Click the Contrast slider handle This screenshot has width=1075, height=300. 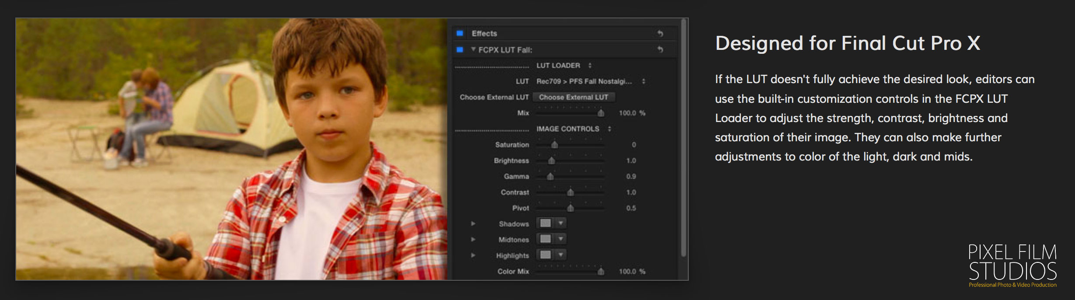click(x=570, y=192)
